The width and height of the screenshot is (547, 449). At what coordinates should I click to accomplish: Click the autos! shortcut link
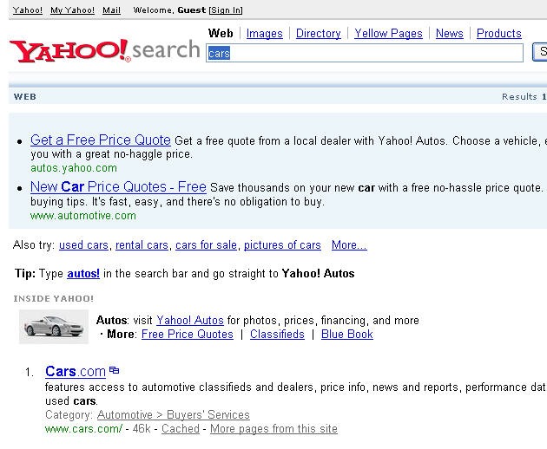pos(83,273)
